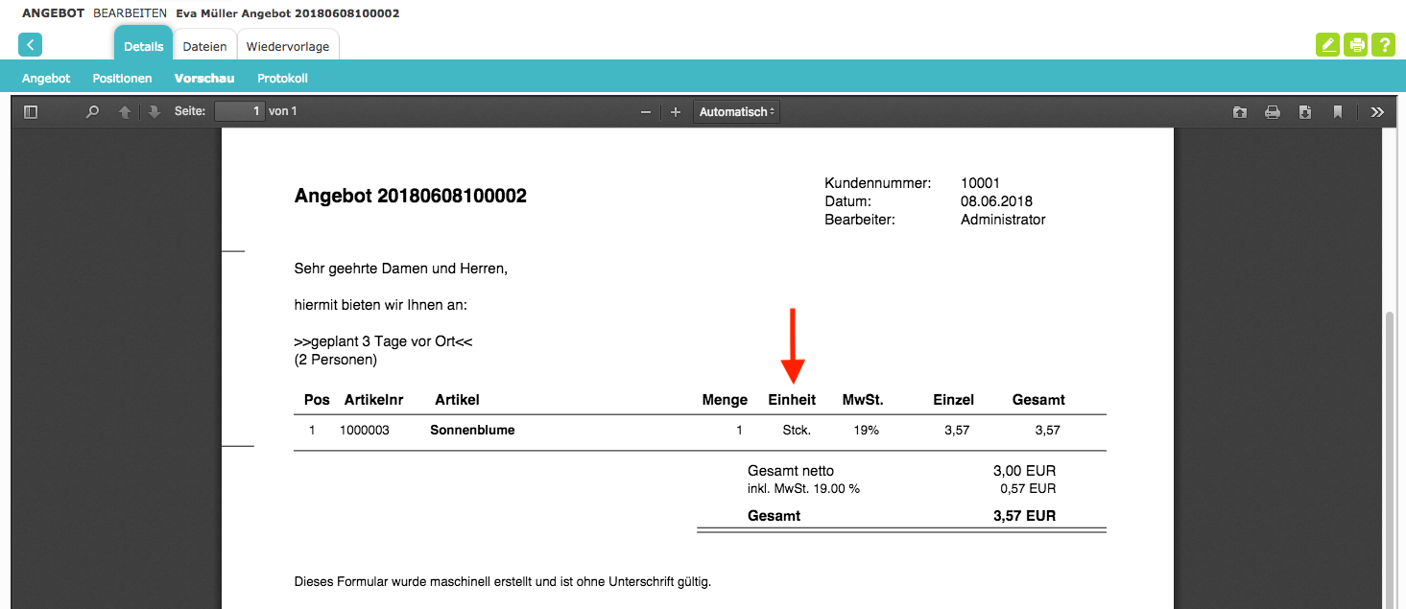Click the 'inkl. MwSt. 19.00 %' line
This screenshot has height=609, width=1406.
point(804,489)
